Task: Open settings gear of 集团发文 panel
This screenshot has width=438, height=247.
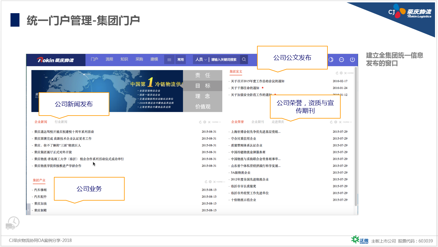Action: 341,73
